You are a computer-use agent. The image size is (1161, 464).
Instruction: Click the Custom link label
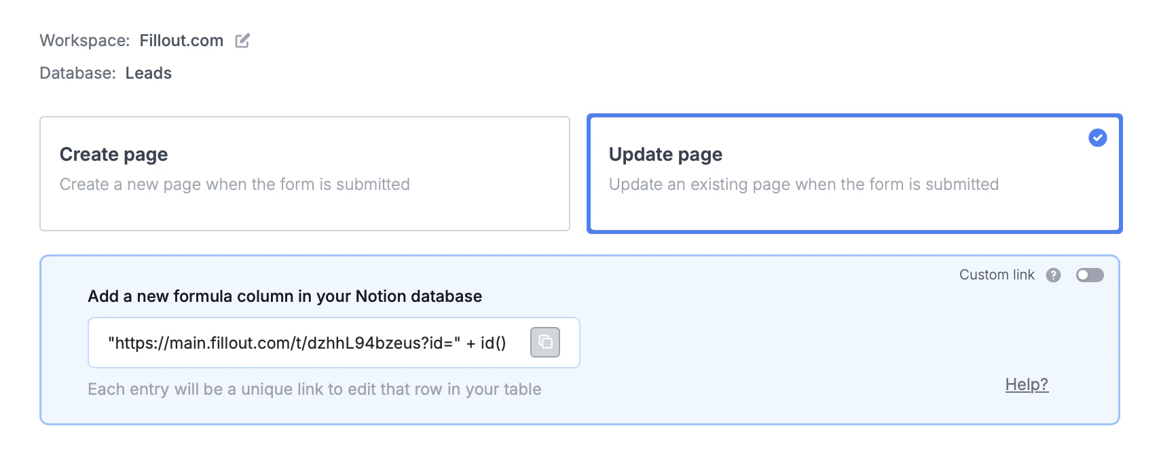(x=996, y=275)
